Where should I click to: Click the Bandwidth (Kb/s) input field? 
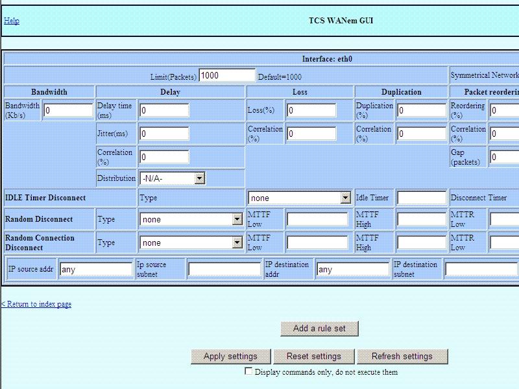coord(68,110)
